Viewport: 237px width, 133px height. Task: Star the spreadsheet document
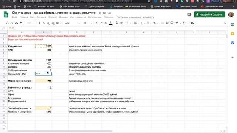coord(100,13)
